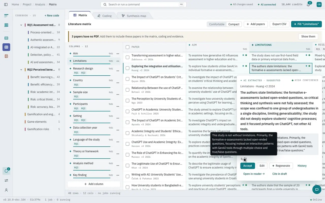Open the CD account avatar

pyautogui.click(x=319, y=5)
